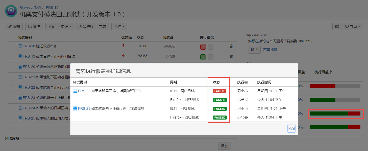The height and width of the screenshot is (151, 368).
Task: Close the dialog with 关闭
Action: point(291,129)
